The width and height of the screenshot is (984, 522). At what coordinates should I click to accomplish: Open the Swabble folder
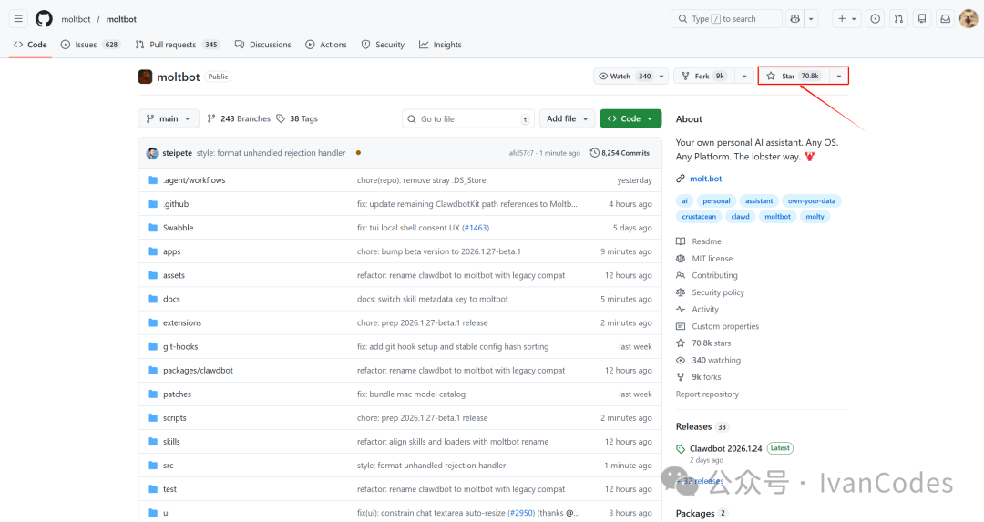click(179, 228)
